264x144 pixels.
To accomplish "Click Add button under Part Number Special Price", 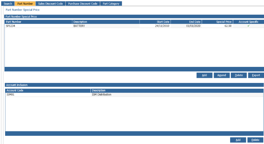I will click(204, 75).
